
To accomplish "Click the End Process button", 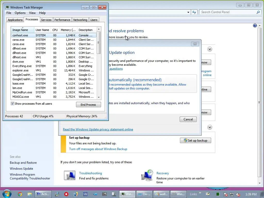I will (x=88, y=105).
